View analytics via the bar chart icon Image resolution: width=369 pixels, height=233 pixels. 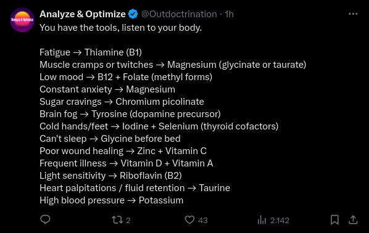pos(262,220)
